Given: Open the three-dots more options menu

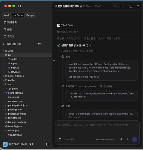Looking at the screenshot, I should click(x=48, y=44).
